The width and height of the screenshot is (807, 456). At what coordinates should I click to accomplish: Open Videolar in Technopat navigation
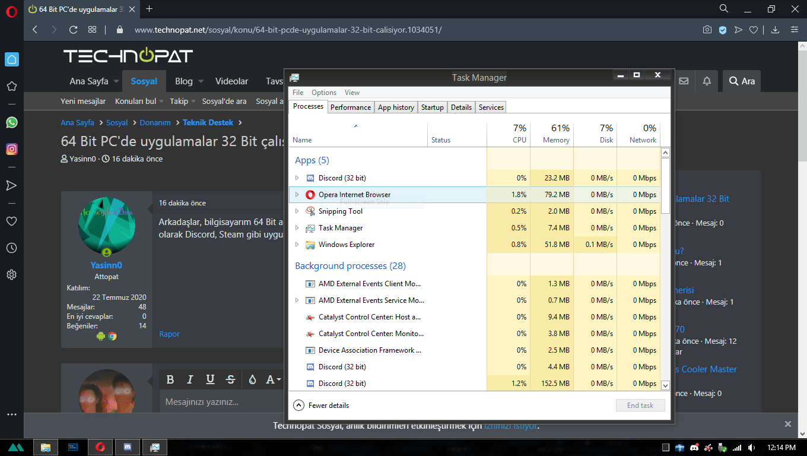tap(231, 81)
